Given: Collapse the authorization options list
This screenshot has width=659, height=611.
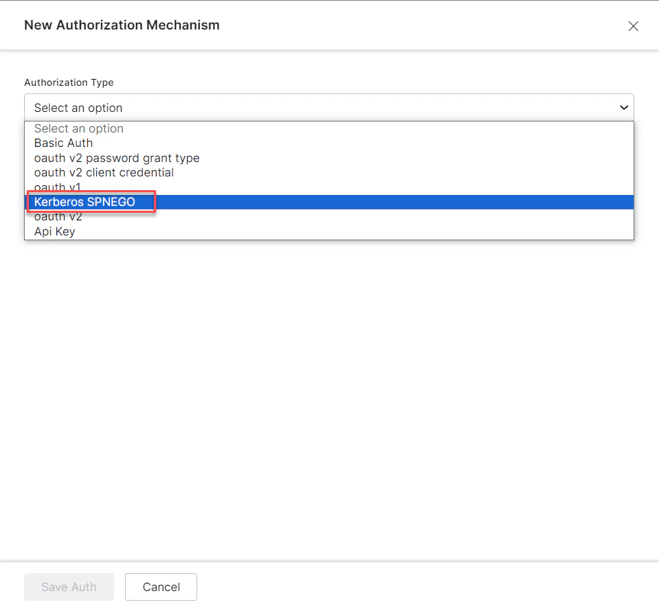Looking at the screenshot, I should pyautogui.click(x=624, y=107).
